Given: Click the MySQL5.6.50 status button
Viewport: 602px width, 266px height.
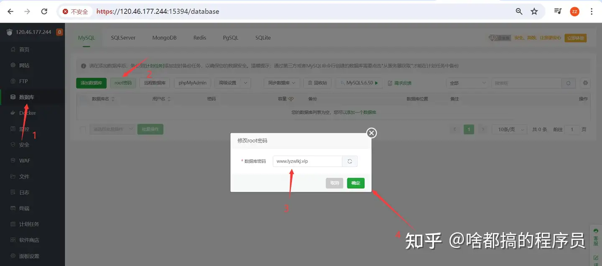Looking at the screenshot, I should tap(360, 83).
